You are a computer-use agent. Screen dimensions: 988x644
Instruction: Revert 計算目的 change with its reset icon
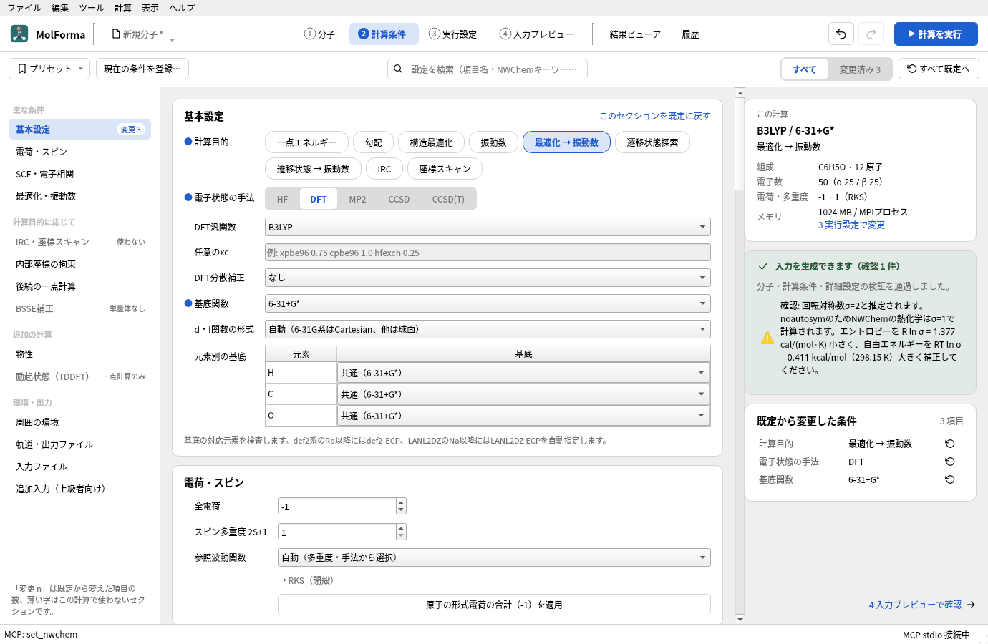[x=950, y=444]
